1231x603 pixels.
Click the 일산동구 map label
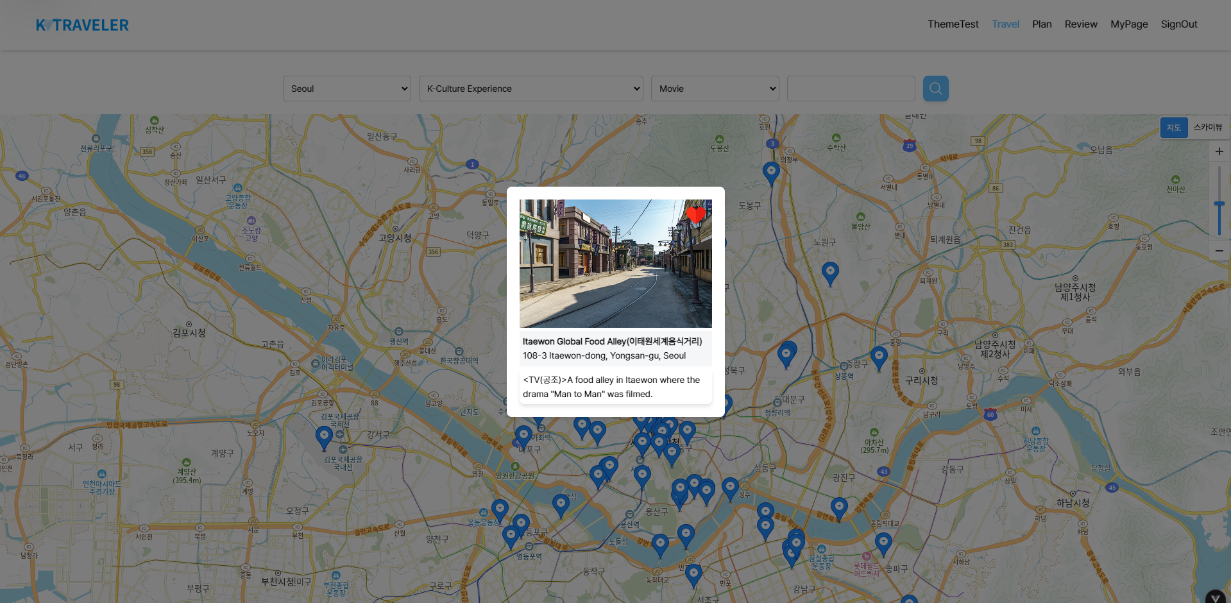click(382, 136)
